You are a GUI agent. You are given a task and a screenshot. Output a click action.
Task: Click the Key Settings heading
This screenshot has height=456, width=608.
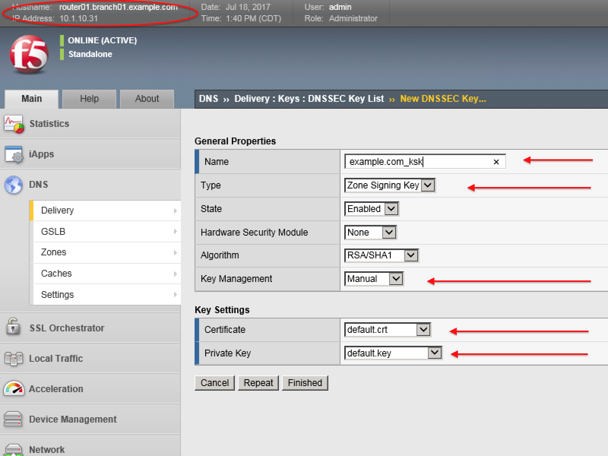(222, 310)
